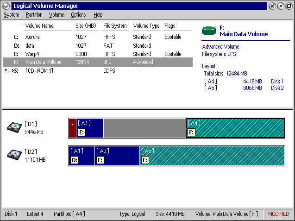Select the D2 hard disk icon
Image resolution: width=295 pixels, height=221 pixels.
[x=14, y=155]
